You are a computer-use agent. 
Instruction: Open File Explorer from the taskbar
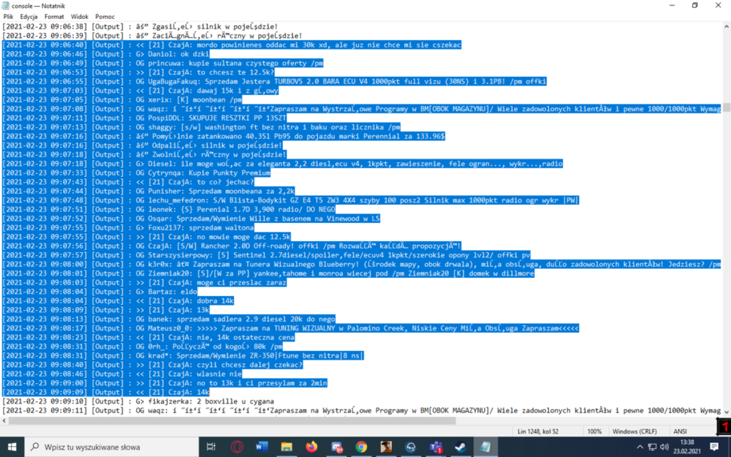(x=287, y=447)
